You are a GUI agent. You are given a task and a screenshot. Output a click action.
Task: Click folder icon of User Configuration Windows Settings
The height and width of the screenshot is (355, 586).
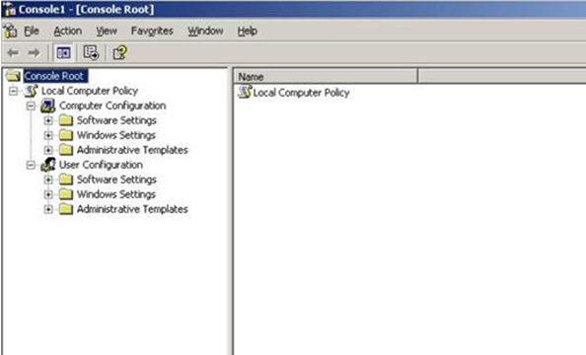coord(66,194)
